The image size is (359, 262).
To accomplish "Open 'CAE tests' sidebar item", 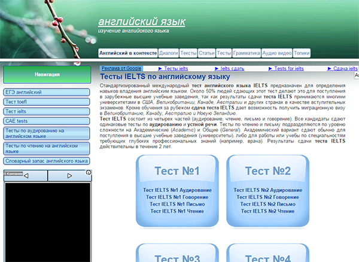I will coord(19,121).
